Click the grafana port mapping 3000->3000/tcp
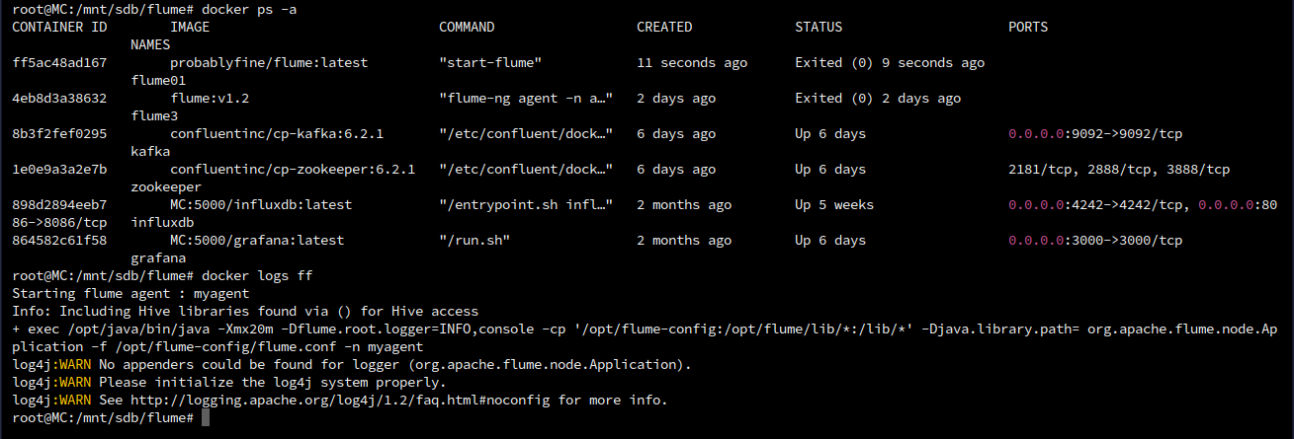The height and width of the screenshot is (439, 1294). [1095, 240]
